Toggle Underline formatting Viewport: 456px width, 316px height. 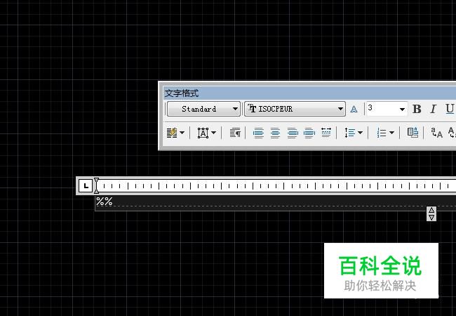click(x=450, y=109)
